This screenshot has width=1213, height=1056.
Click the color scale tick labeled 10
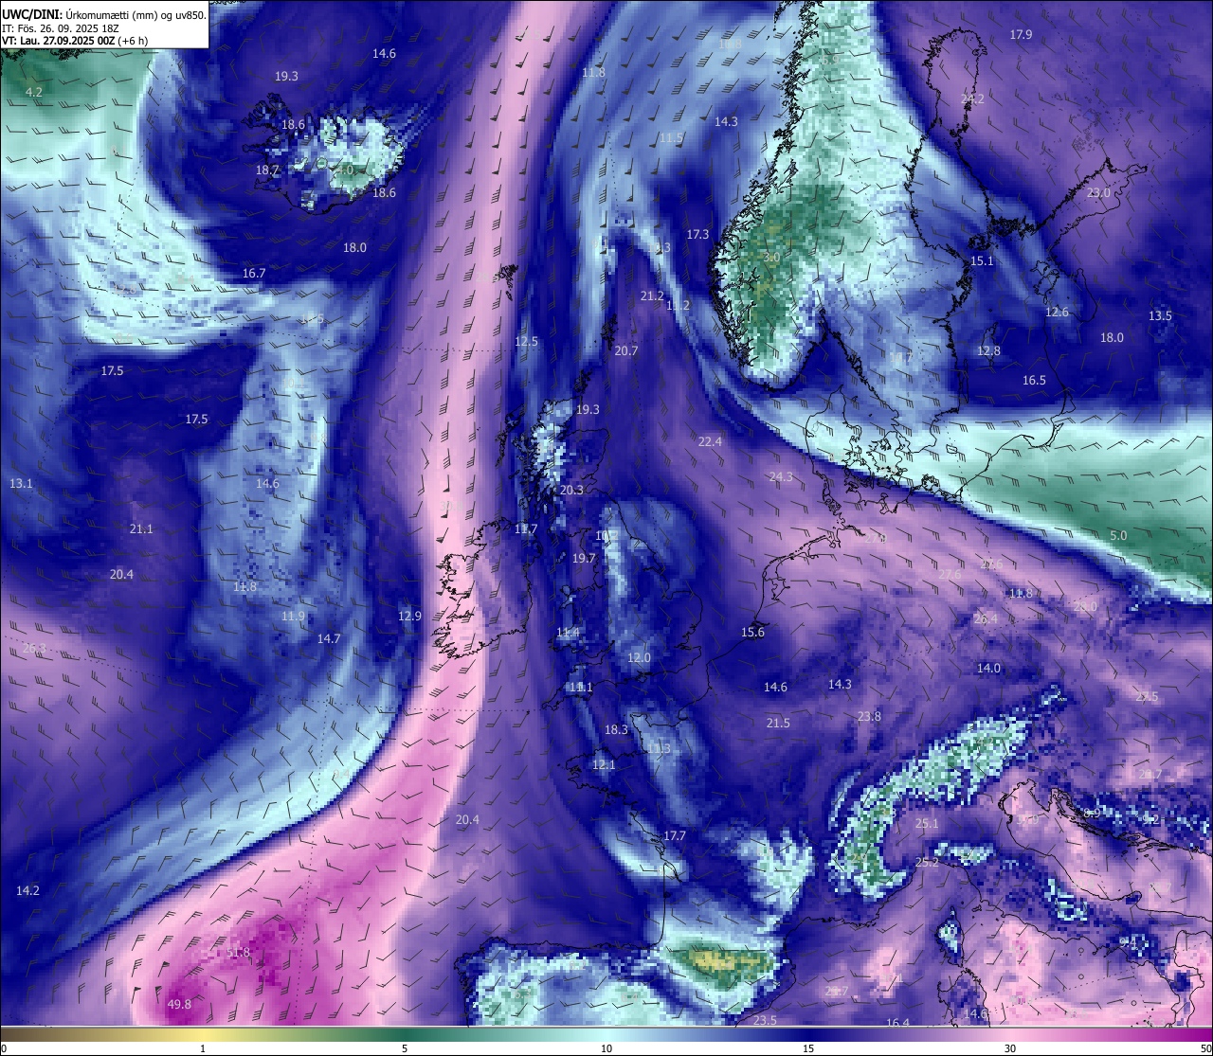(x=606, y=1048)
